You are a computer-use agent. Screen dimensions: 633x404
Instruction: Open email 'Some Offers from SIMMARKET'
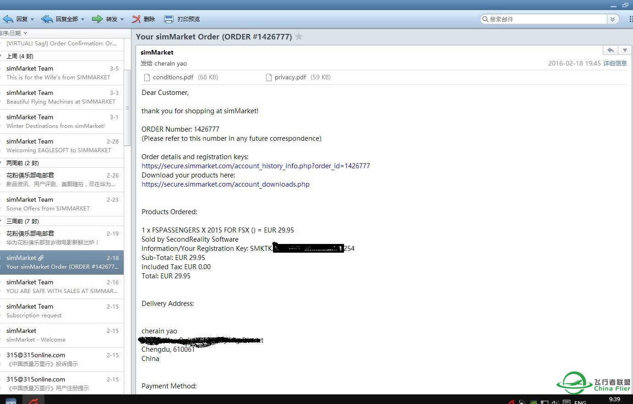click(x=62, y=204)
